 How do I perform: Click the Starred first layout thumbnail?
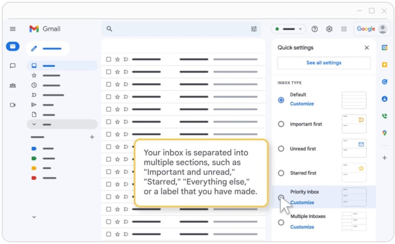tap(354, 172)
